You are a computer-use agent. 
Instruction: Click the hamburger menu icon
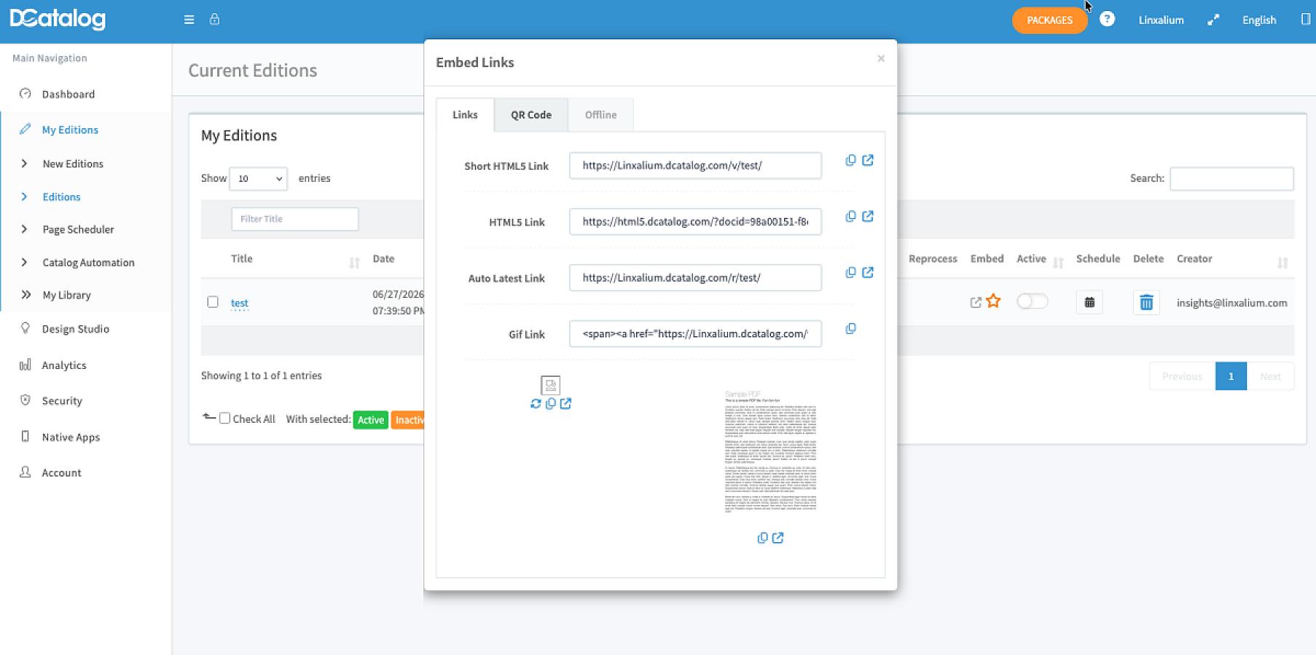point(189,20)
